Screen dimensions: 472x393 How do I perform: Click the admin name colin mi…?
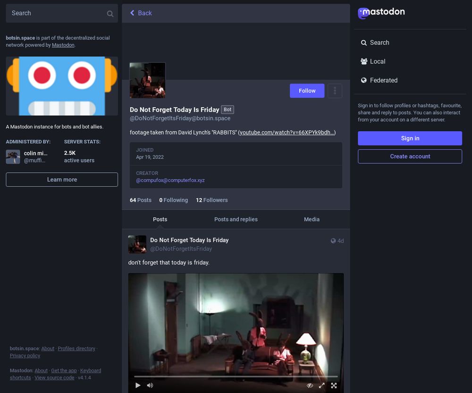pyautogui.click(x=35, y=153)
